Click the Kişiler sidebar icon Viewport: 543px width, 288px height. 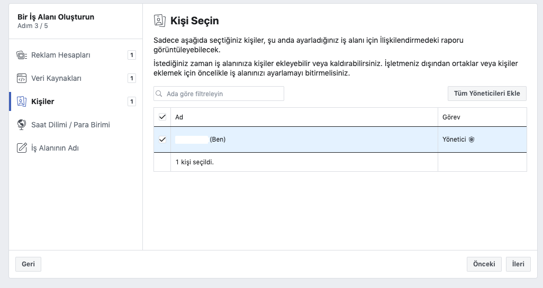tap(22, 101)
